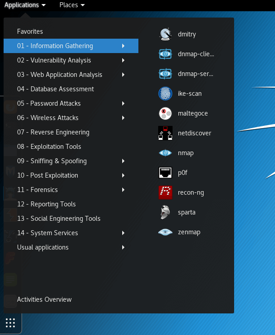
Task: Click the ike-scan fingerprint icon
Action: pyautogui.click(x=165, y=94)
